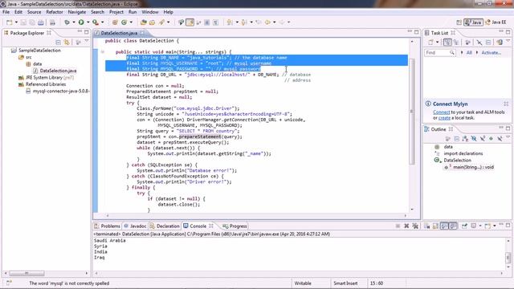Click the Connect link in Connect Mylyn
Viewport: 514px width, 289px height.
441,112
